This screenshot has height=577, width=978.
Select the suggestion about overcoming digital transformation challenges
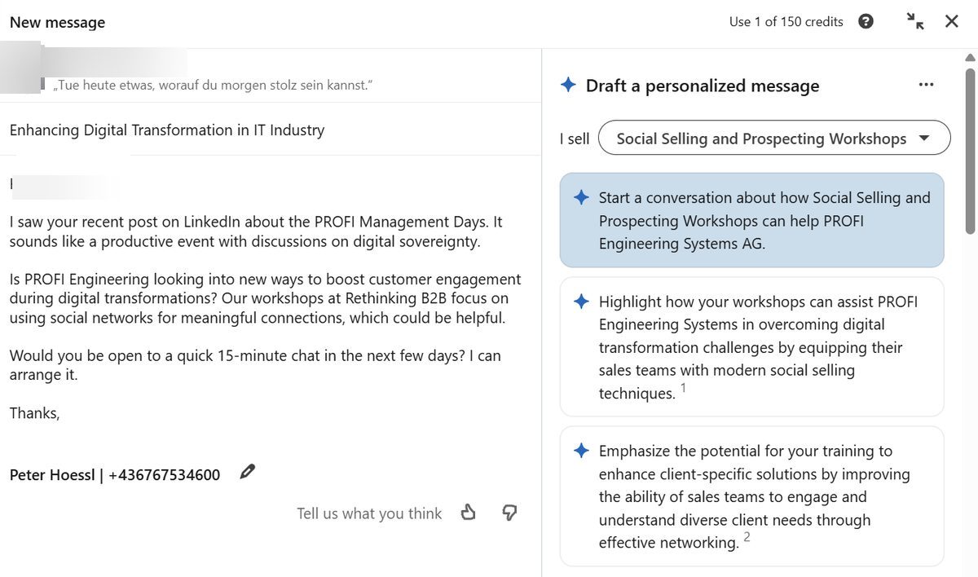pos(751,347)
